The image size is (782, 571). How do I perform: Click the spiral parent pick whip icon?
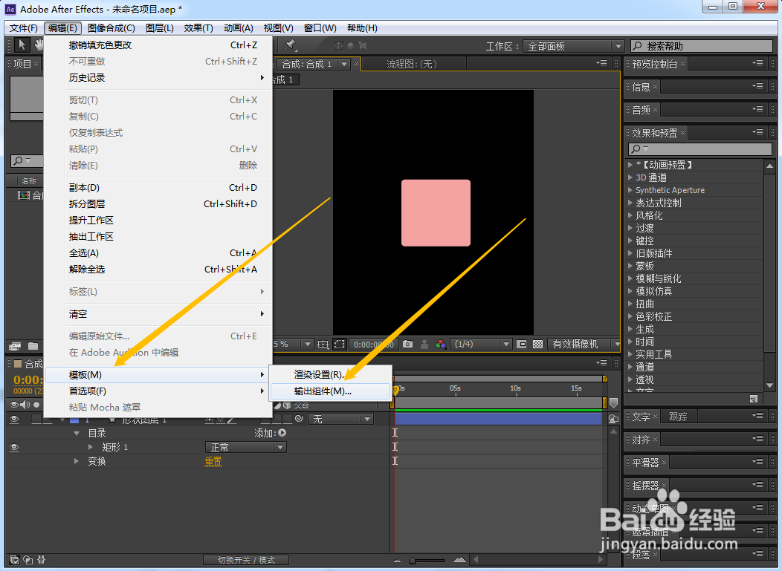[x=299, y=419]
